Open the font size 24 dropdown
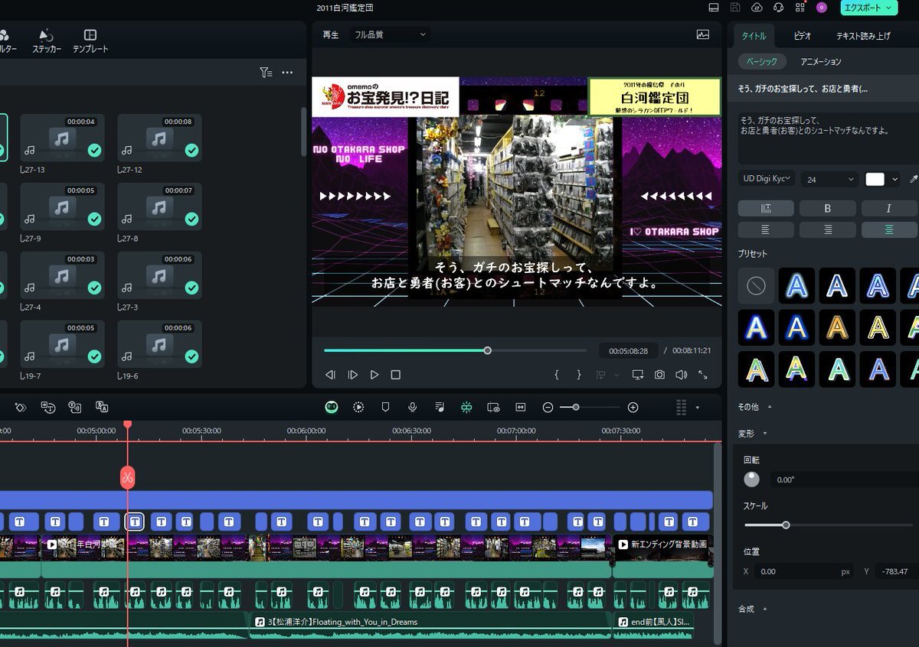Screen dimensions: 919x647 [x=829, y=179]
